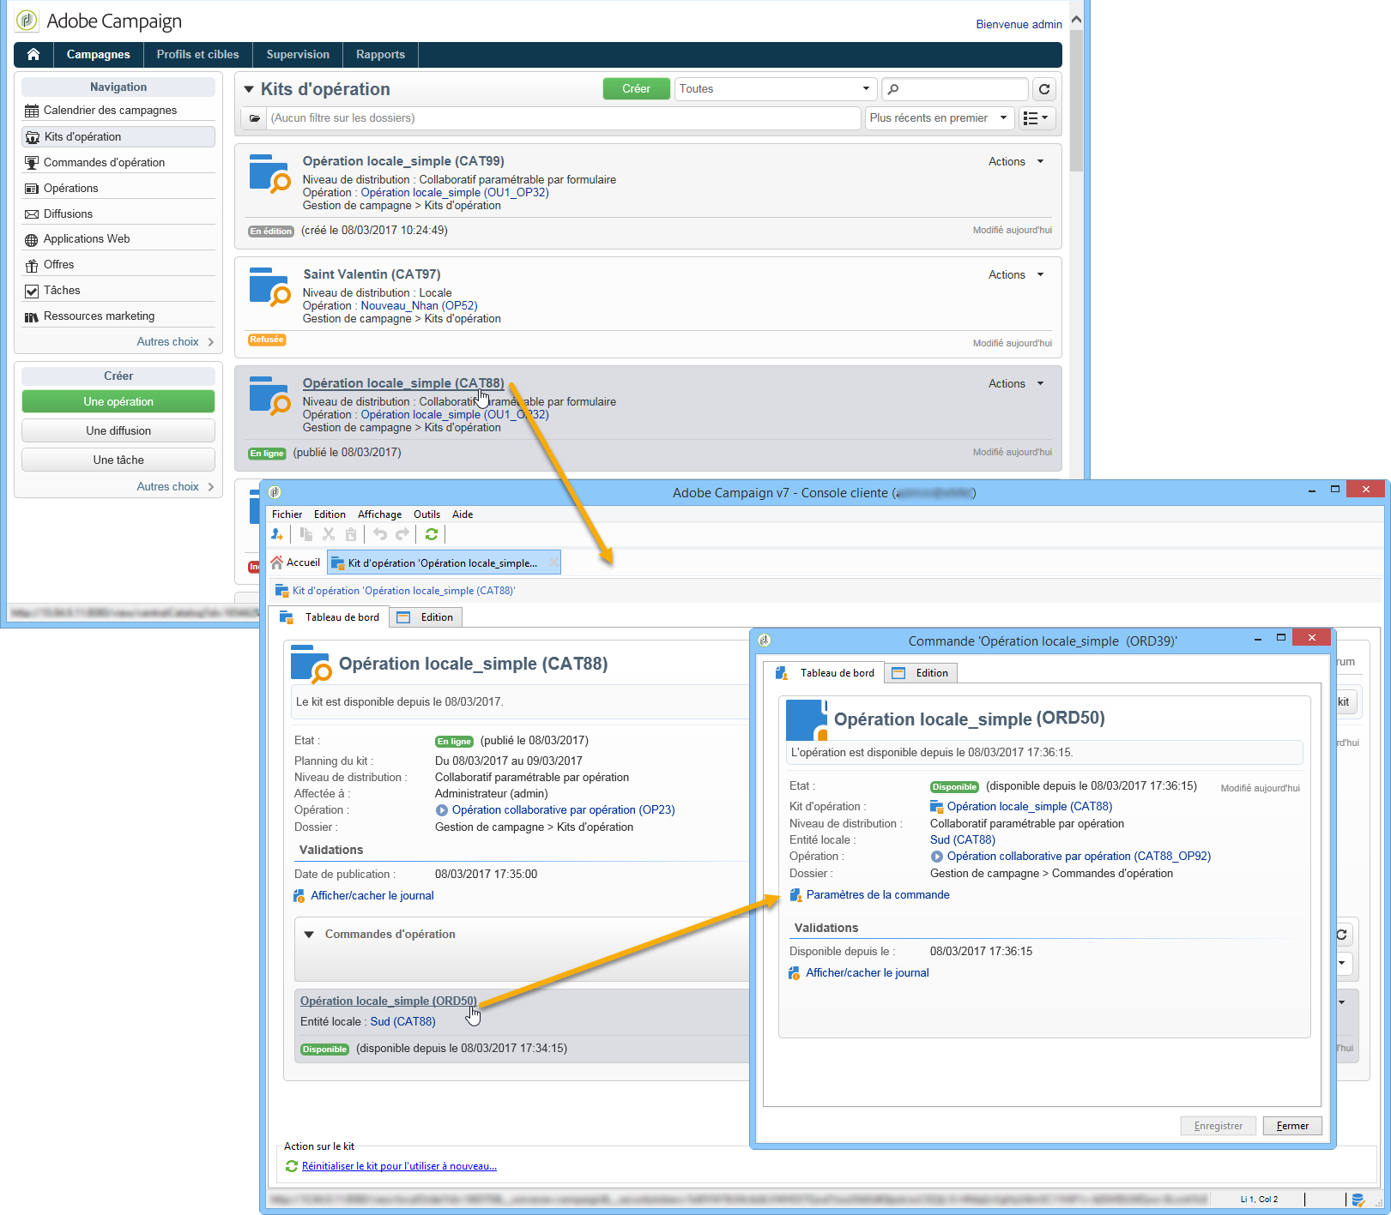
Task: Click the connect user icon in console toolbar
Action: (x=277, y=534)
